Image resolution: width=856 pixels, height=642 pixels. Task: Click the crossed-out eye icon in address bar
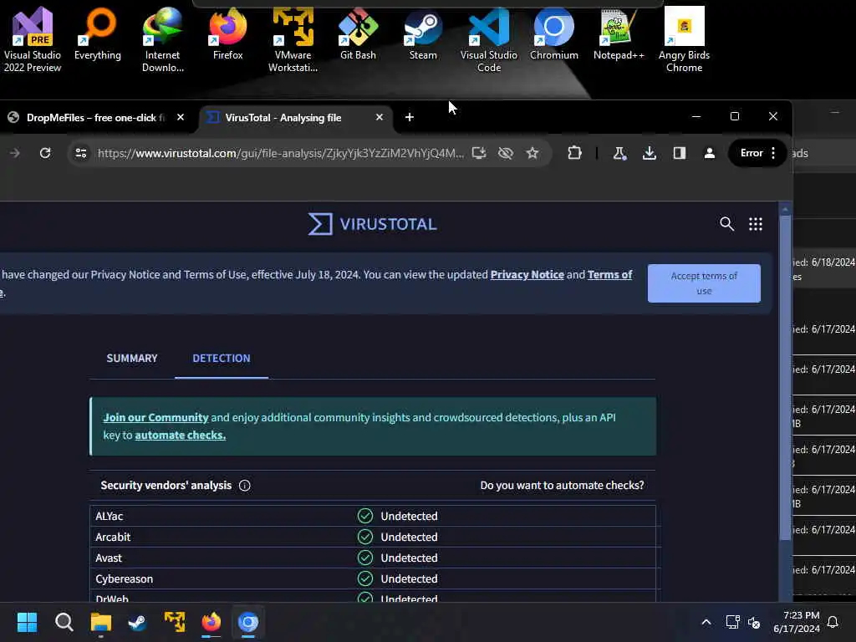506,154
